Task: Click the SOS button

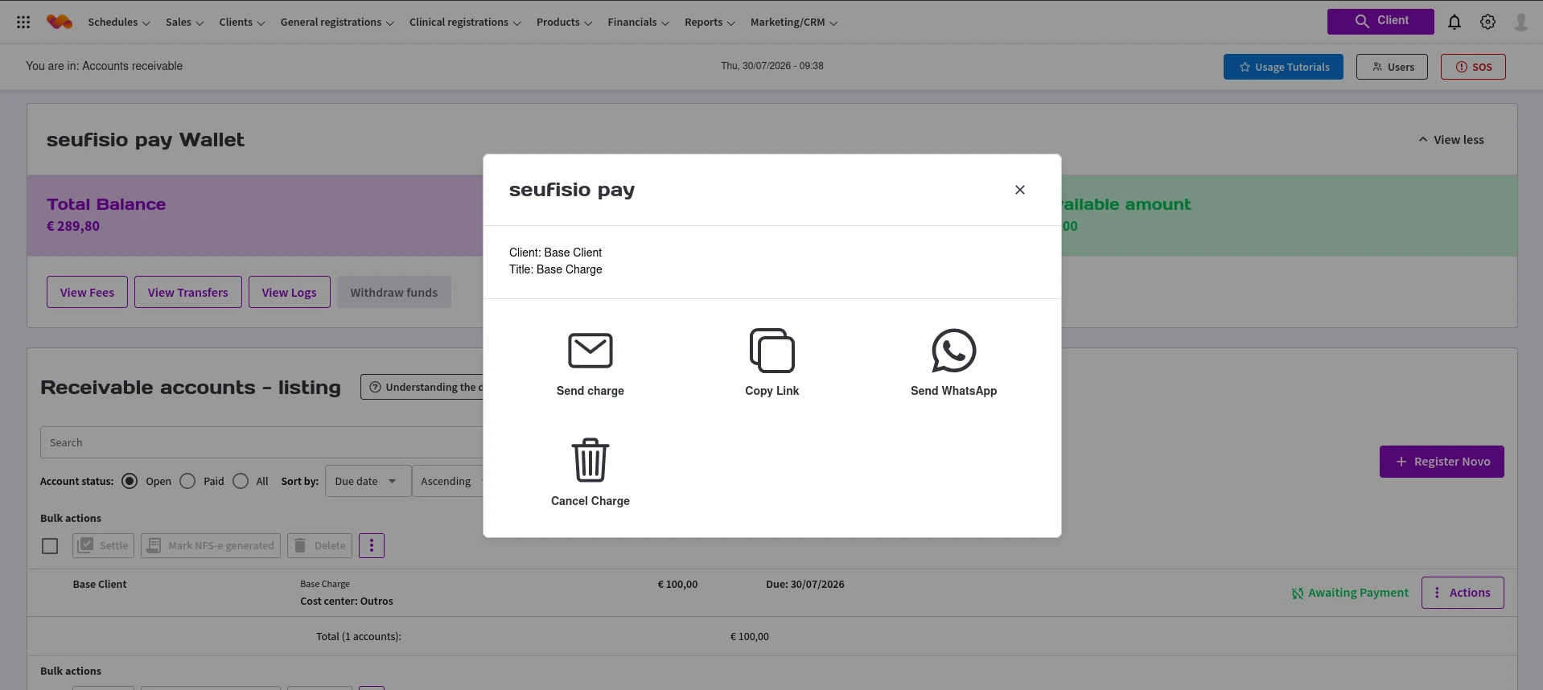Action: (1473, 67)
